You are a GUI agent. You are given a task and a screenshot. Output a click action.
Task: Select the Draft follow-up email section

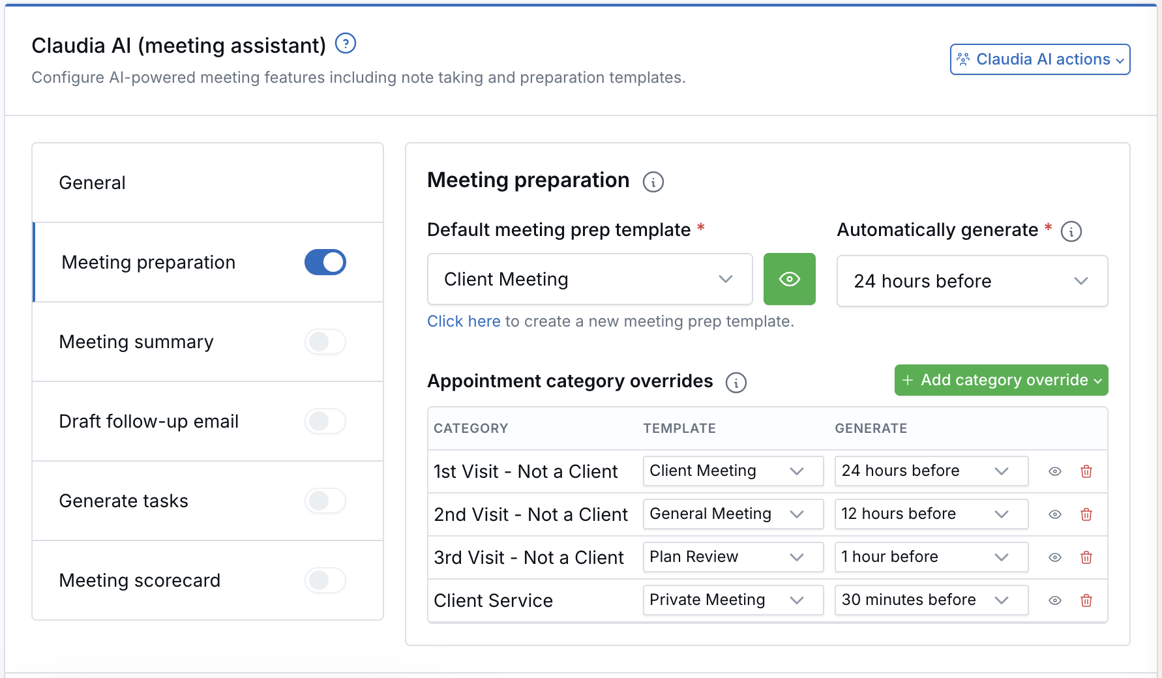coord(207,421)
